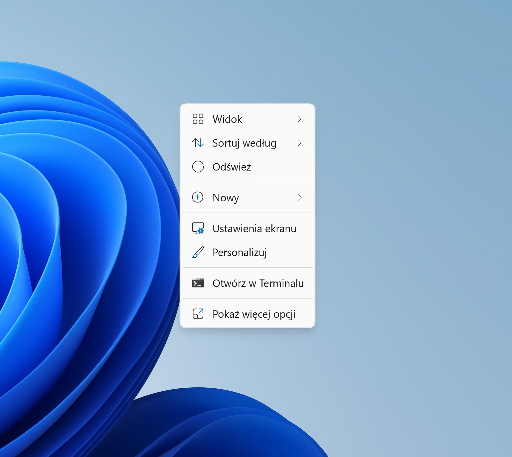512x457 pixels.
Task: Select Odśwież from the context menu
Action: [x=232, y=167]
